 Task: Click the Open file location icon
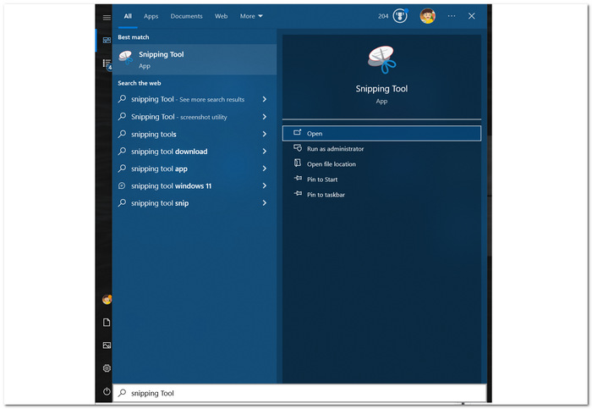click(x=298, y=163)
